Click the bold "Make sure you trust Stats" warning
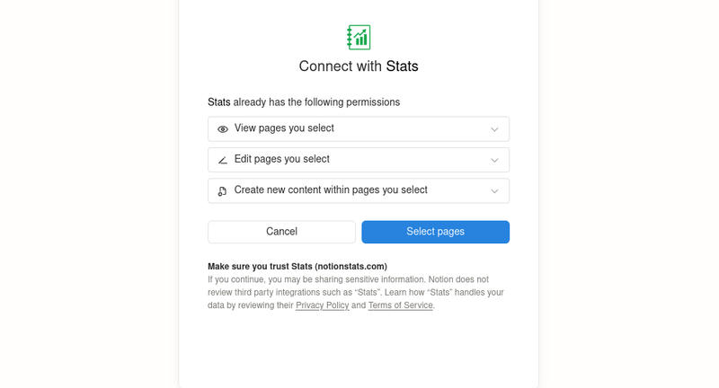Viewport: 719px width, 388px height. click(x=261, y=266)
